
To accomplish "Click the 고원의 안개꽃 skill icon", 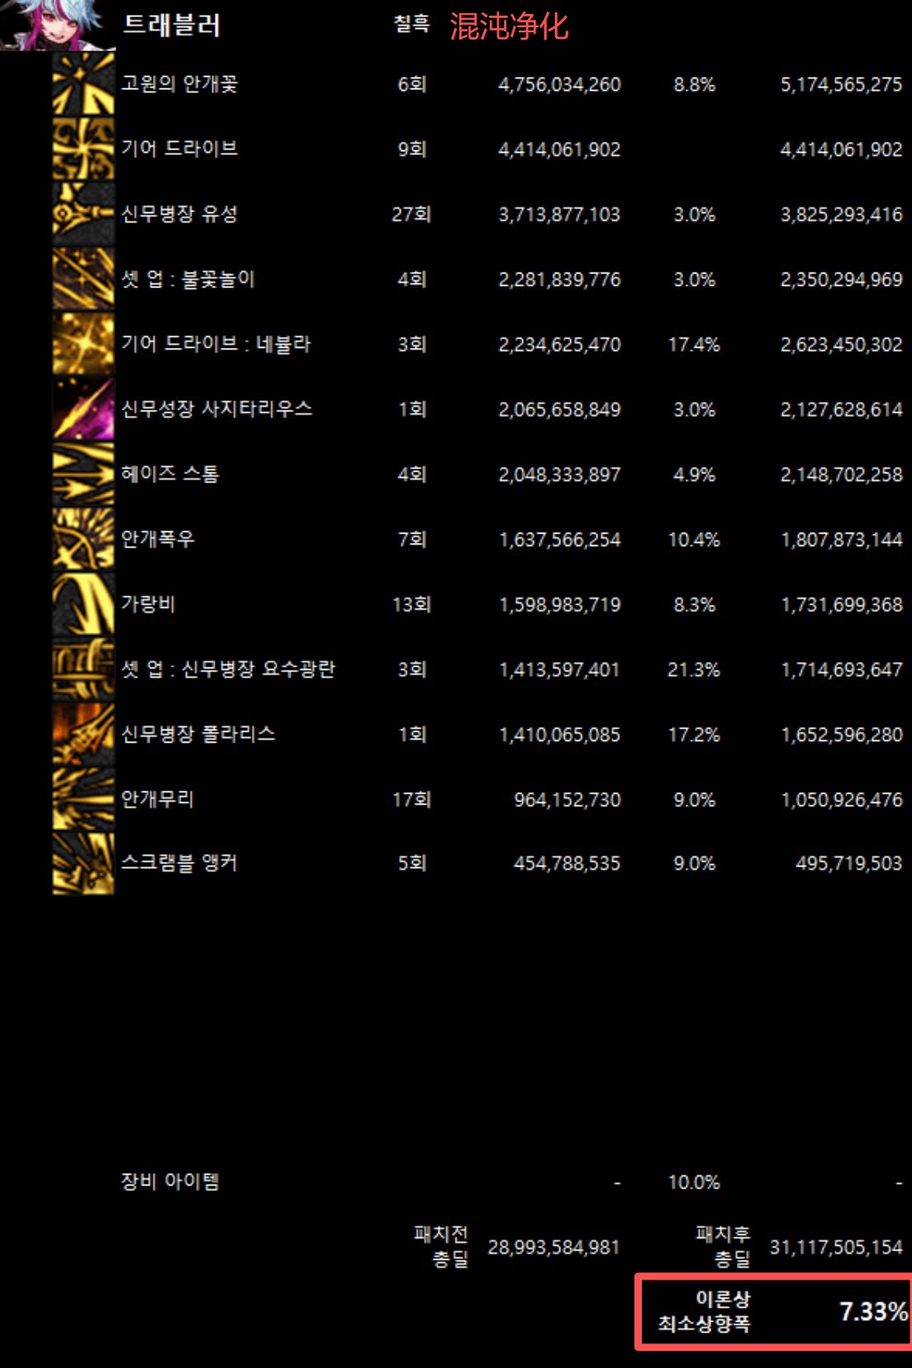I will [x=83, y=84].
